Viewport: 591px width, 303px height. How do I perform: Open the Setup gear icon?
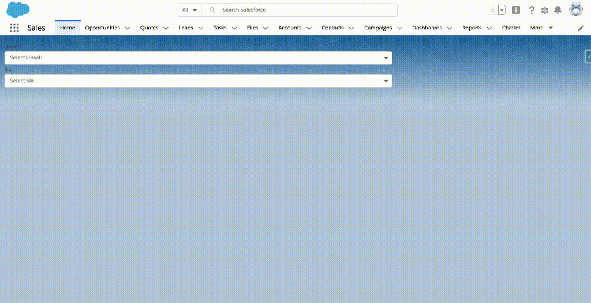544,10
